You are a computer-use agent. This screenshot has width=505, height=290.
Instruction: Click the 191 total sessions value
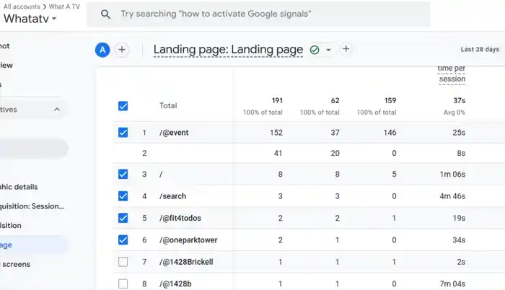click(277, 100)
